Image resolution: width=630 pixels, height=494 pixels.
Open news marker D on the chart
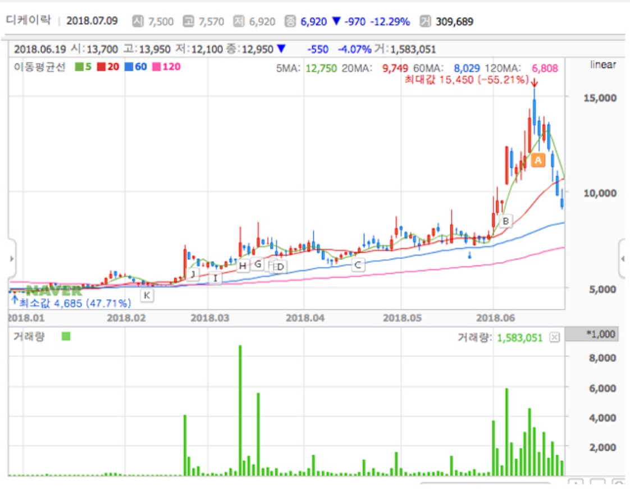tap(280, 267)
